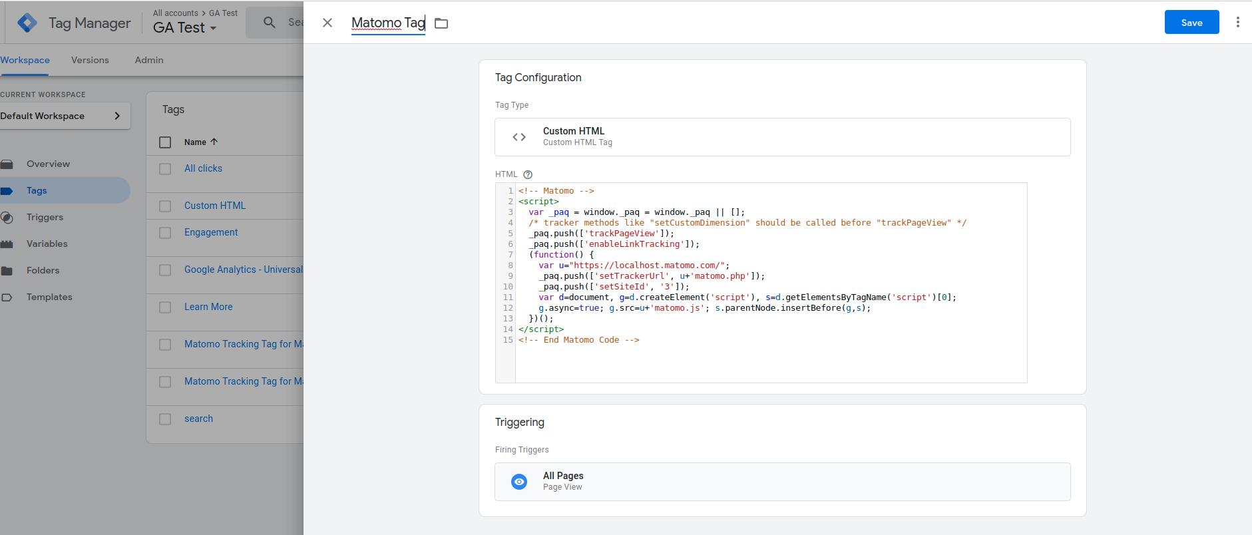1252x535 pixels.
Task: Switch to the Versions tab
Action: pyautogui.click(x=90, y=60)
